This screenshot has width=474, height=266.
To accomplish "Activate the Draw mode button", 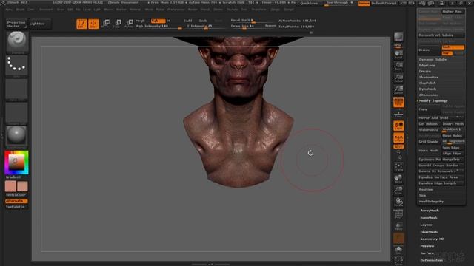I will point(93,24).
